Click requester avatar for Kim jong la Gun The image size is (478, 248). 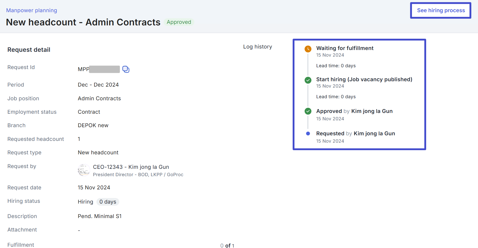pyautogui.click(x=84, y=170)
